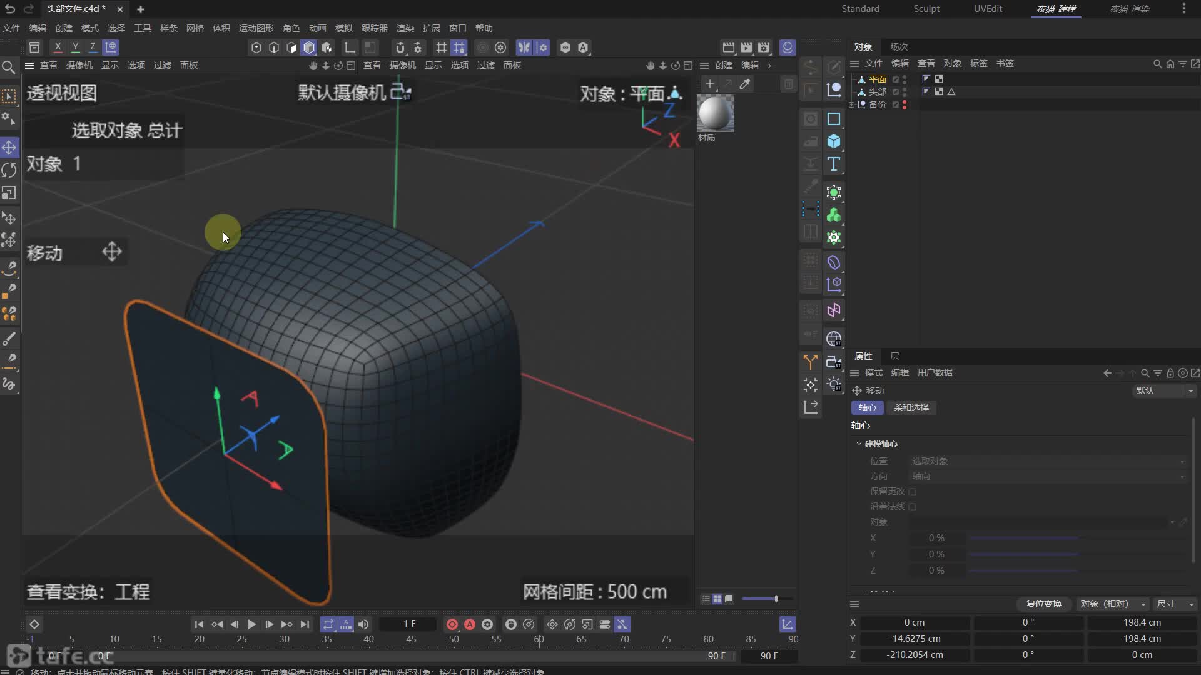The height and width of the screenshot is (675, 1201).
Task: Switch to Polygons mode icon
Action: click(291, 47)
